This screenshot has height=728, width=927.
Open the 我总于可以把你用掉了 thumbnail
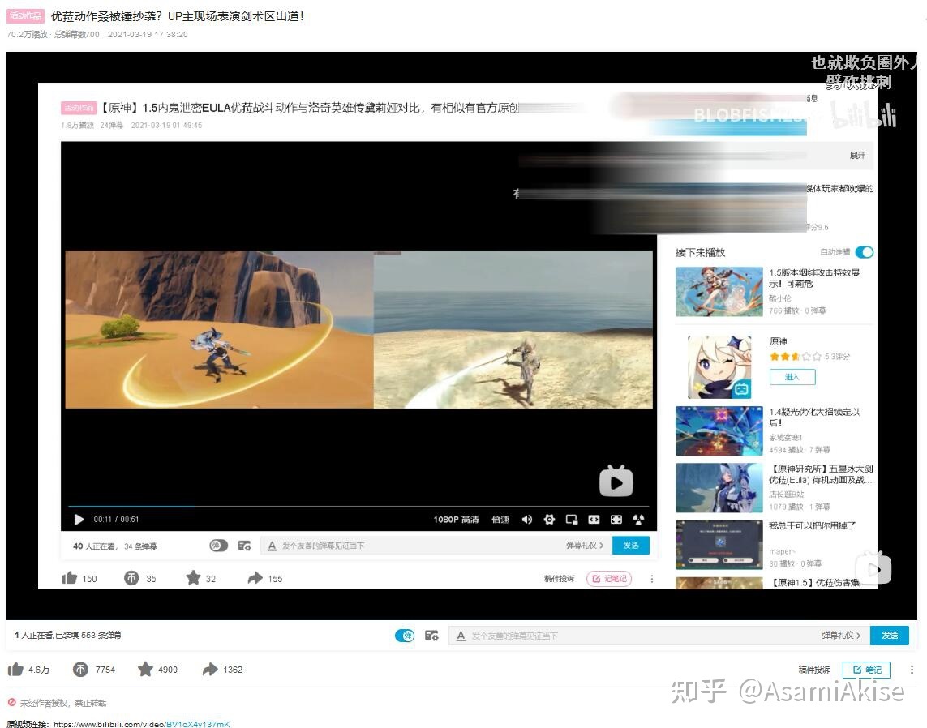tap(719, 545)
